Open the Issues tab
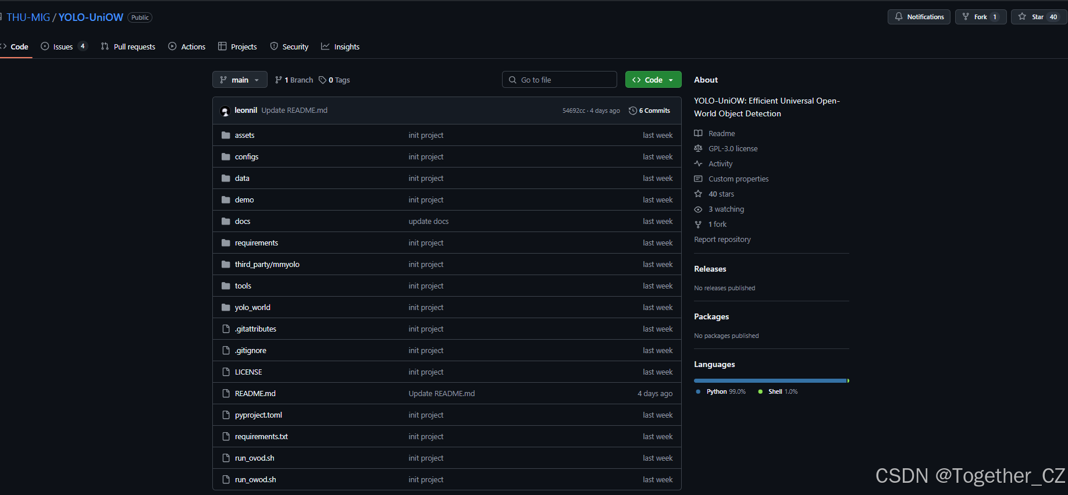 click(64, 47)
